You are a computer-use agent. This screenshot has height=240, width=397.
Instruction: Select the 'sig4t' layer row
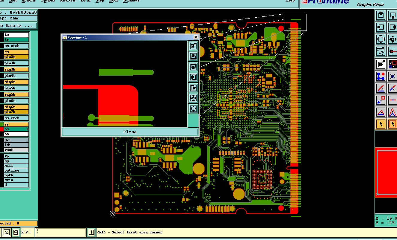(x=16, y=82)
